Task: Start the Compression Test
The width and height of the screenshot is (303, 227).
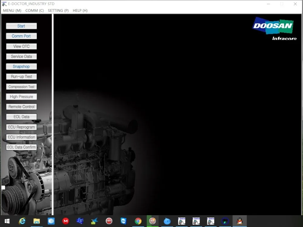Action: pyautogui.click(x=21, y=87)
